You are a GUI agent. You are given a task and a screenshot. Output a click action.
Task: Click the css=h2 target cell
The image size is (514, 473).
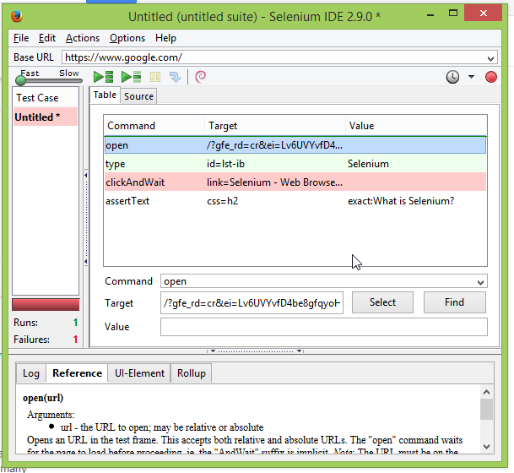(222, 201)
